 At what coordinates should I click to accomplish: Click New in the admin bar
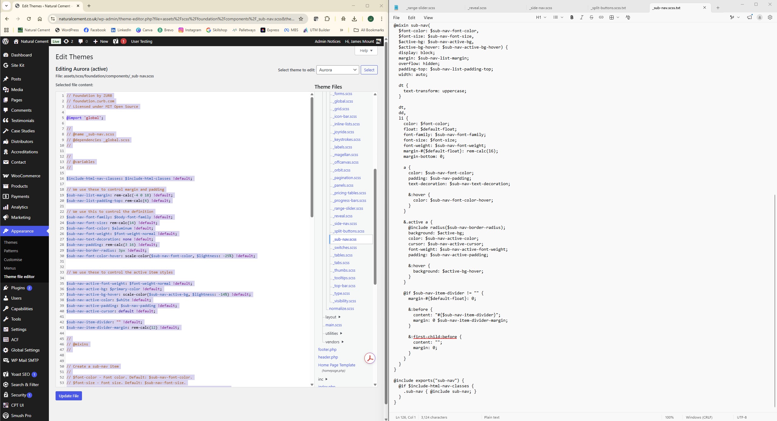coord(101,41)
